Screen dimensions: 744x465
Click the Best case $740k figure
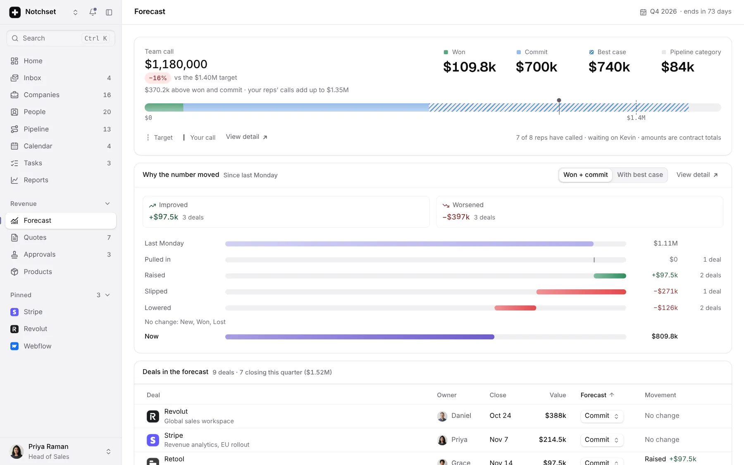coord(609,67)
